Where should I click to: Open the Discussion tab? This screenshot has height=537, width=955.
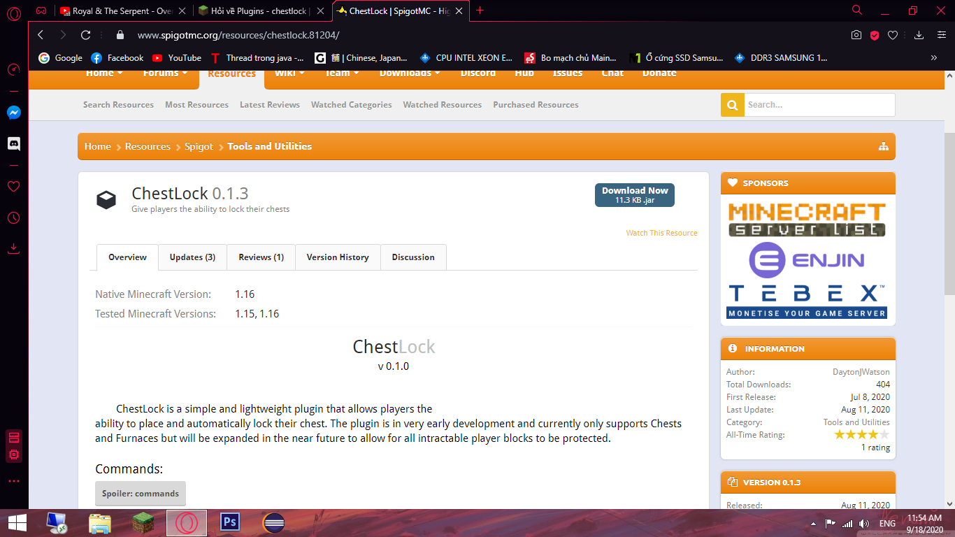[x=413, y=257]
